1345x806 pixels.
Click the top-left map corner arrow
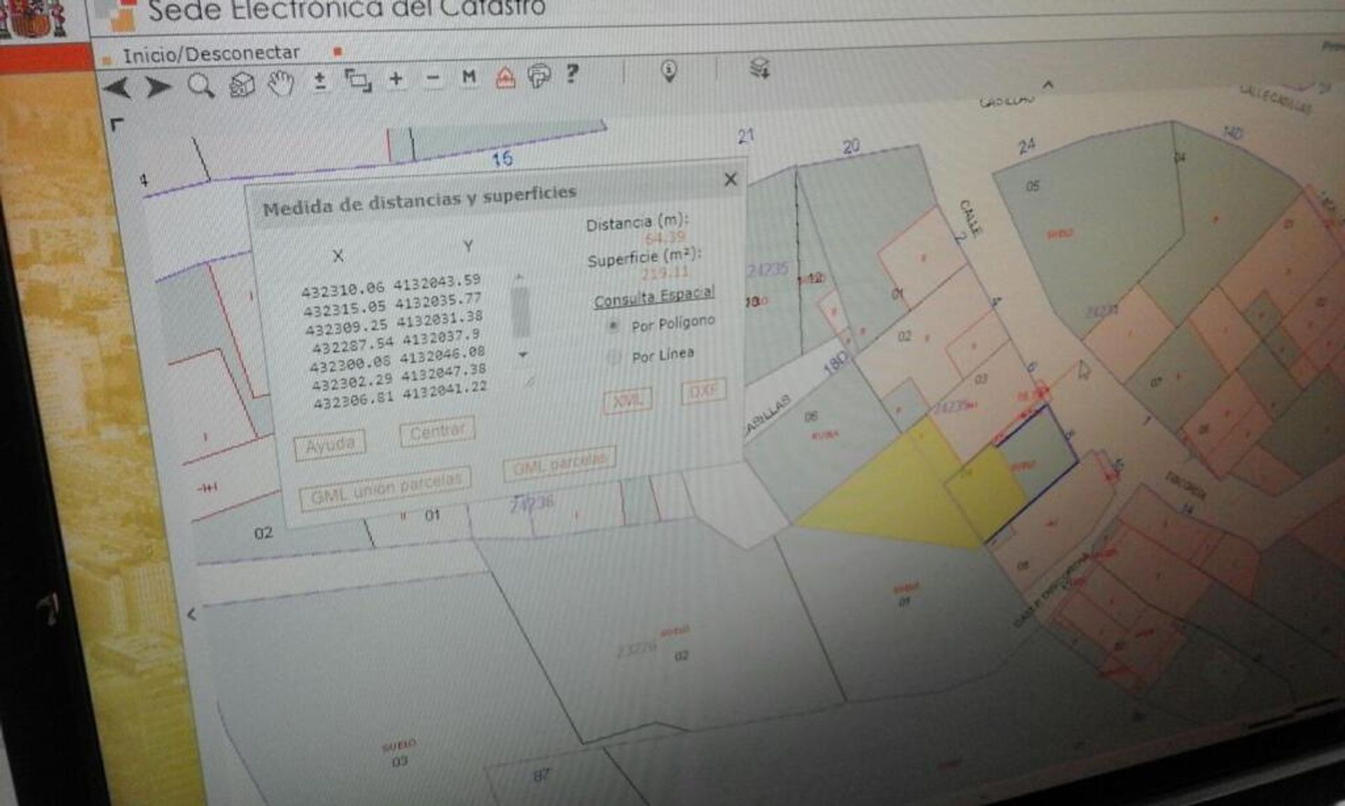pos(117,125)
